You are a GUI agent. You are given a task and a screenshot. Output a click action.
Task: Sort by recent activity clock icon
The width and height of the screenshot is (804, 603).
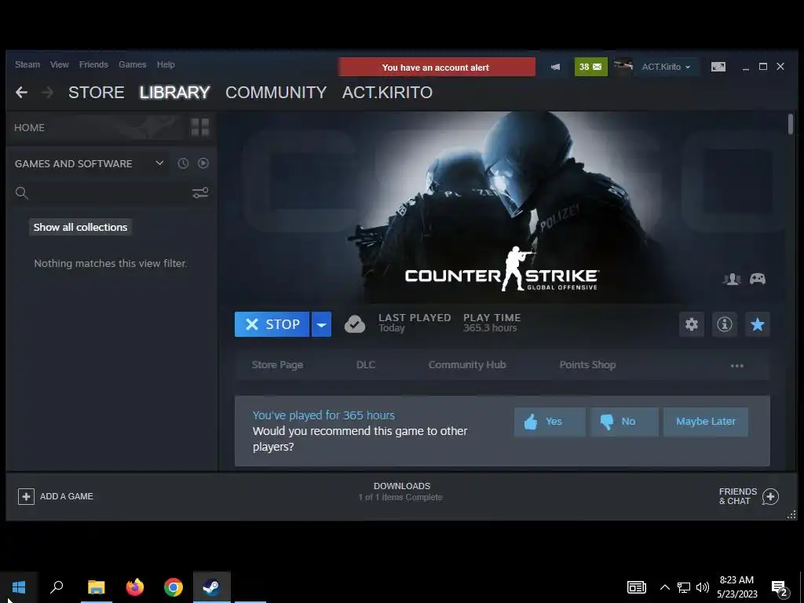(x=183, y=163)
